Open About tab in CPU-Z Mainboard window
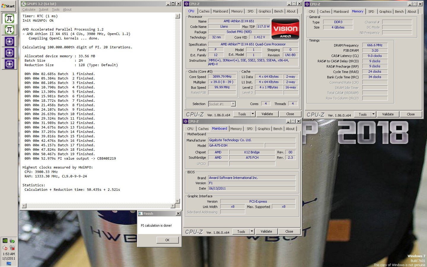This screenshot has width=427, height=267. coord(290,129)
